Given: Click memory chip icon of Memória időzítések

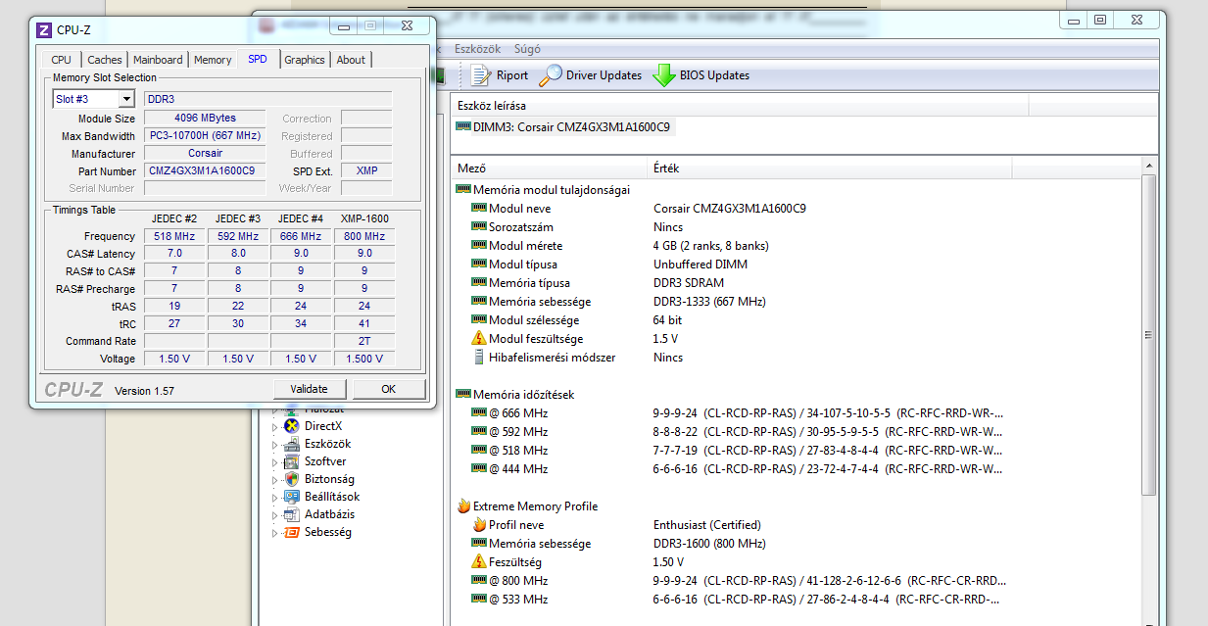Looking at the screenshot, I should tap(463, 395).
